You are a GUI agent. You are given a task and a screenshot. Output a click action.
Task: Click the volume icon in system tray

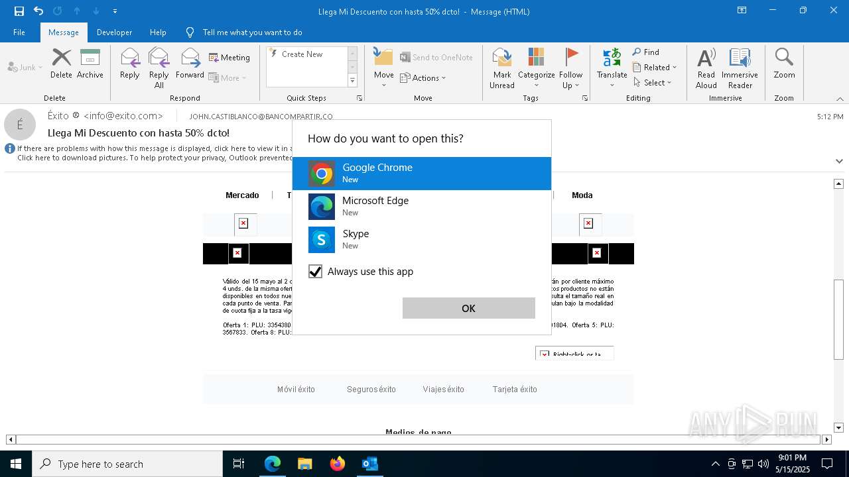(x=763, y=464)
